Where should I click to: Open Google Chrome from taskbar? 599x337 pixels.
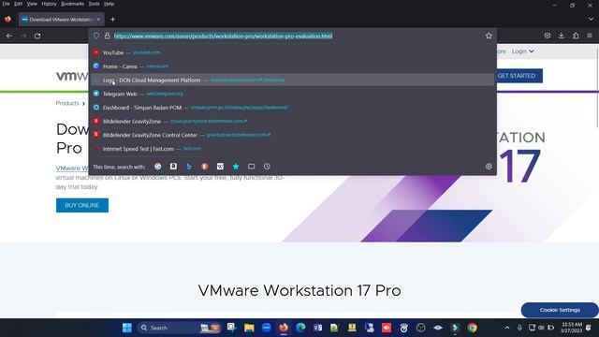[x=472, y=328]
